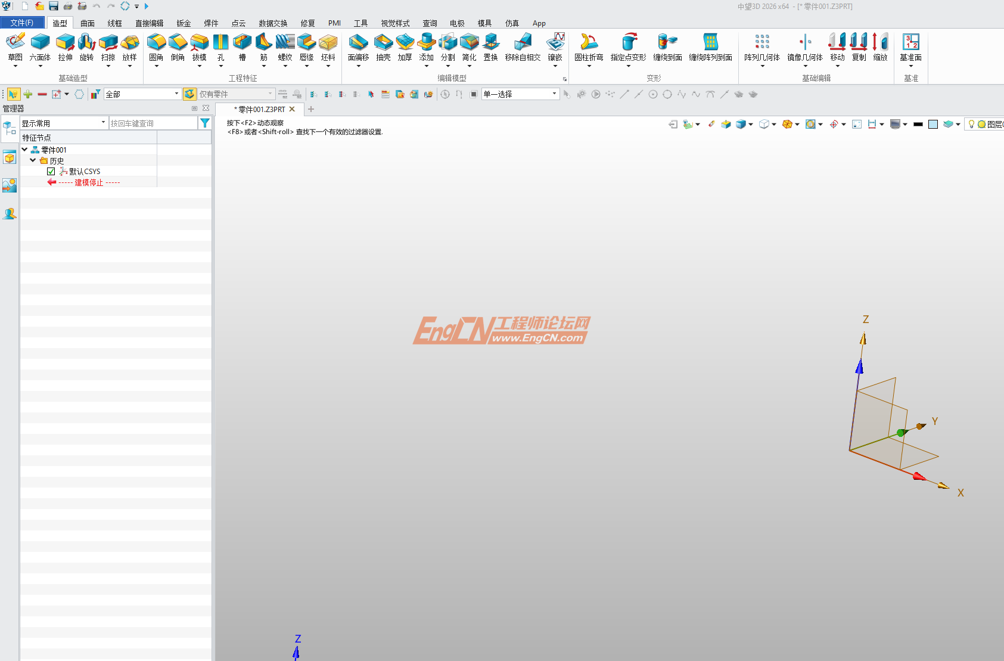Toggle the layer visibility light bulb
The width and height of the screenshot is (1004, 661).
(971, 124)
